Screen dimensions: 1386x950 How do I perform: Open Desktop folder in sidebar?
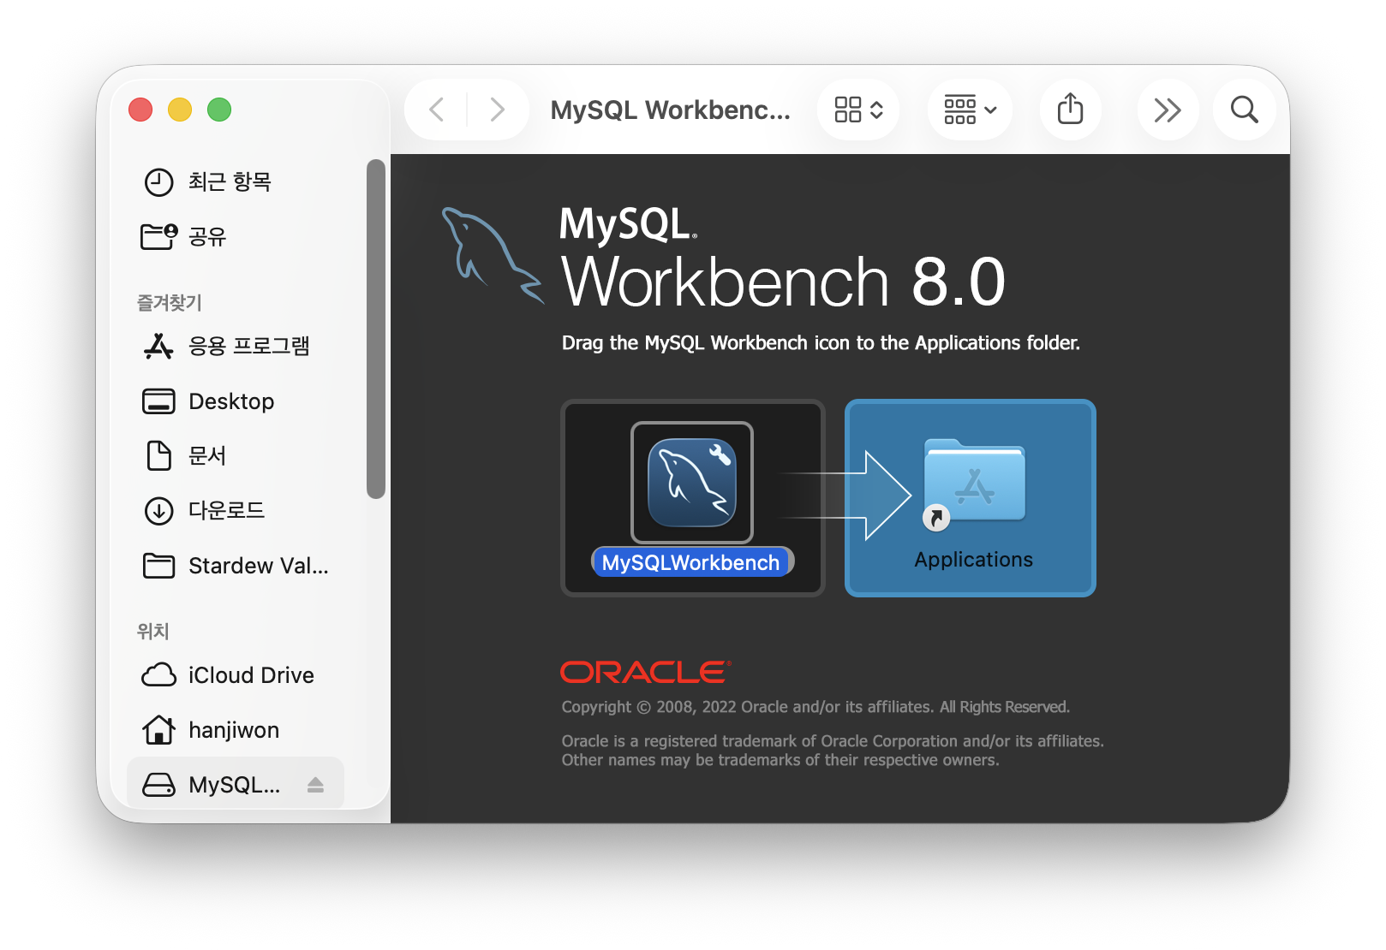236,401
